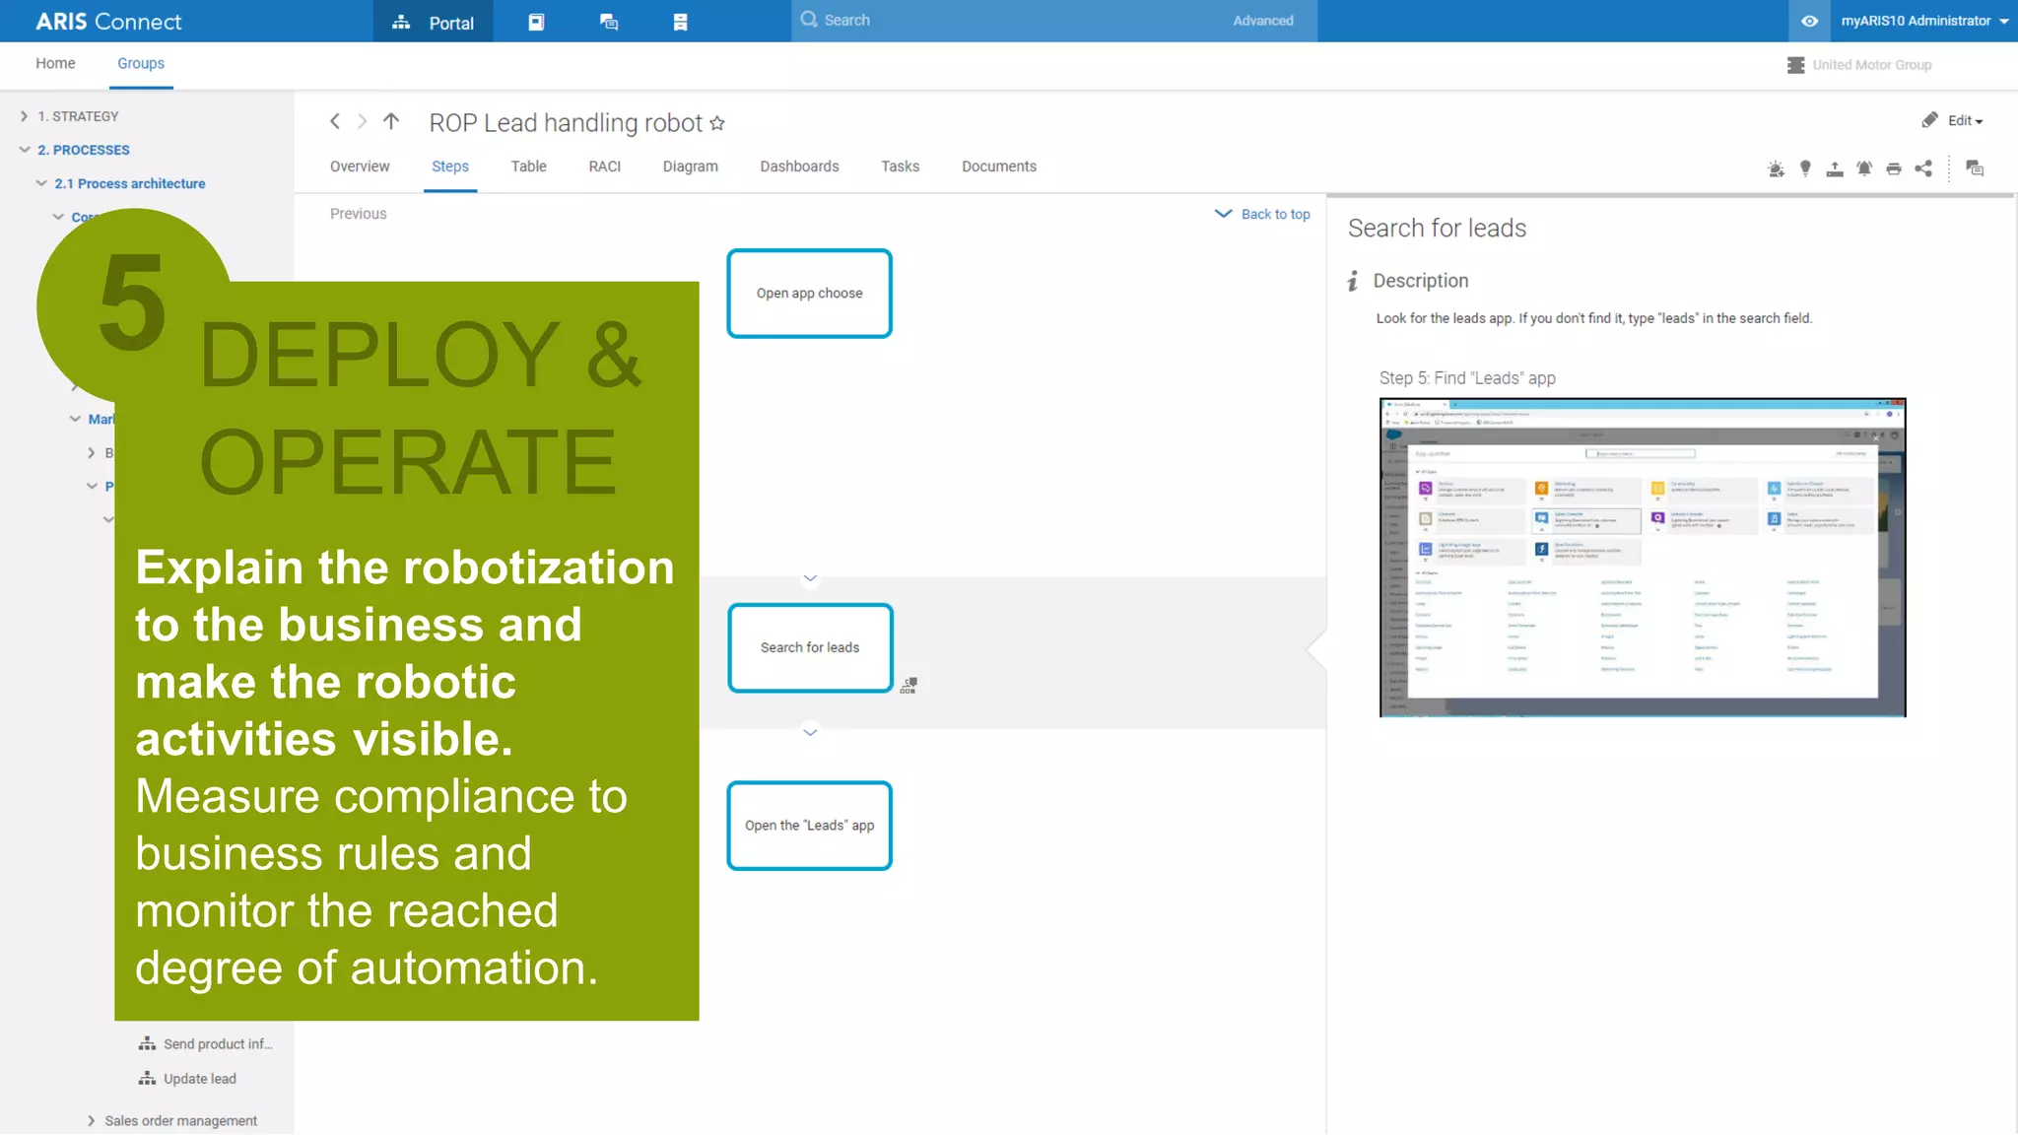The image size is (2018, 1135).
Task: Click the up arrow navigation icon
Action: [x=391, y=121]
